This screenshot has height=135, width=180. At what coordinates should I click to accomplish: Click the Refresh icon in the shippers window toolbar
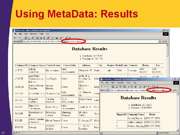coord(116,86)
